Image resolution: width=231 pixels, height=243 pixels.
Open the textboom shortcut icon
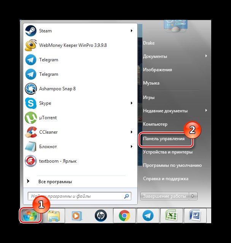(31, 161)
